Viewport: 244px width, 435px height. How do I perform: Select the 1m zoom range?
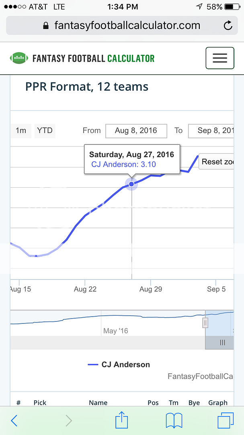click(x=21, y=130)
